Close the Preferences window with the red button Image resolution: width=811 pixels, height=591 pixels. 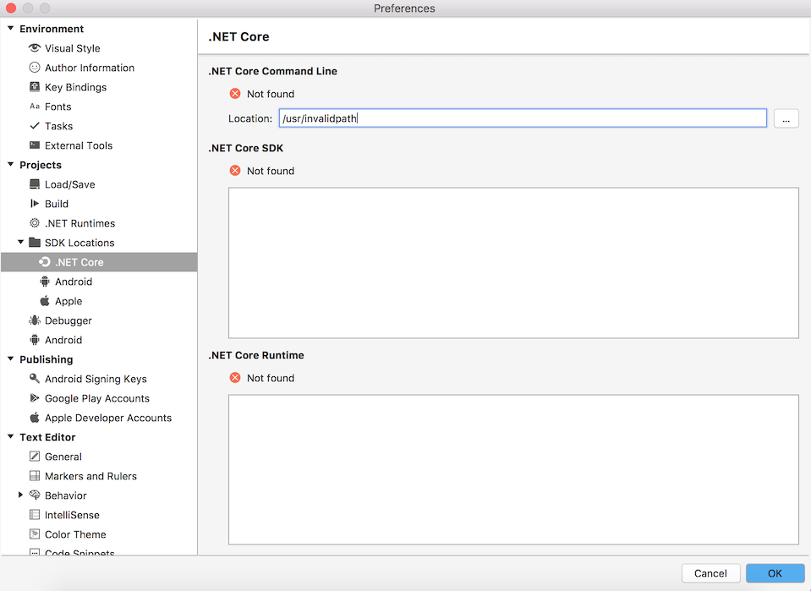pos(11,8)
